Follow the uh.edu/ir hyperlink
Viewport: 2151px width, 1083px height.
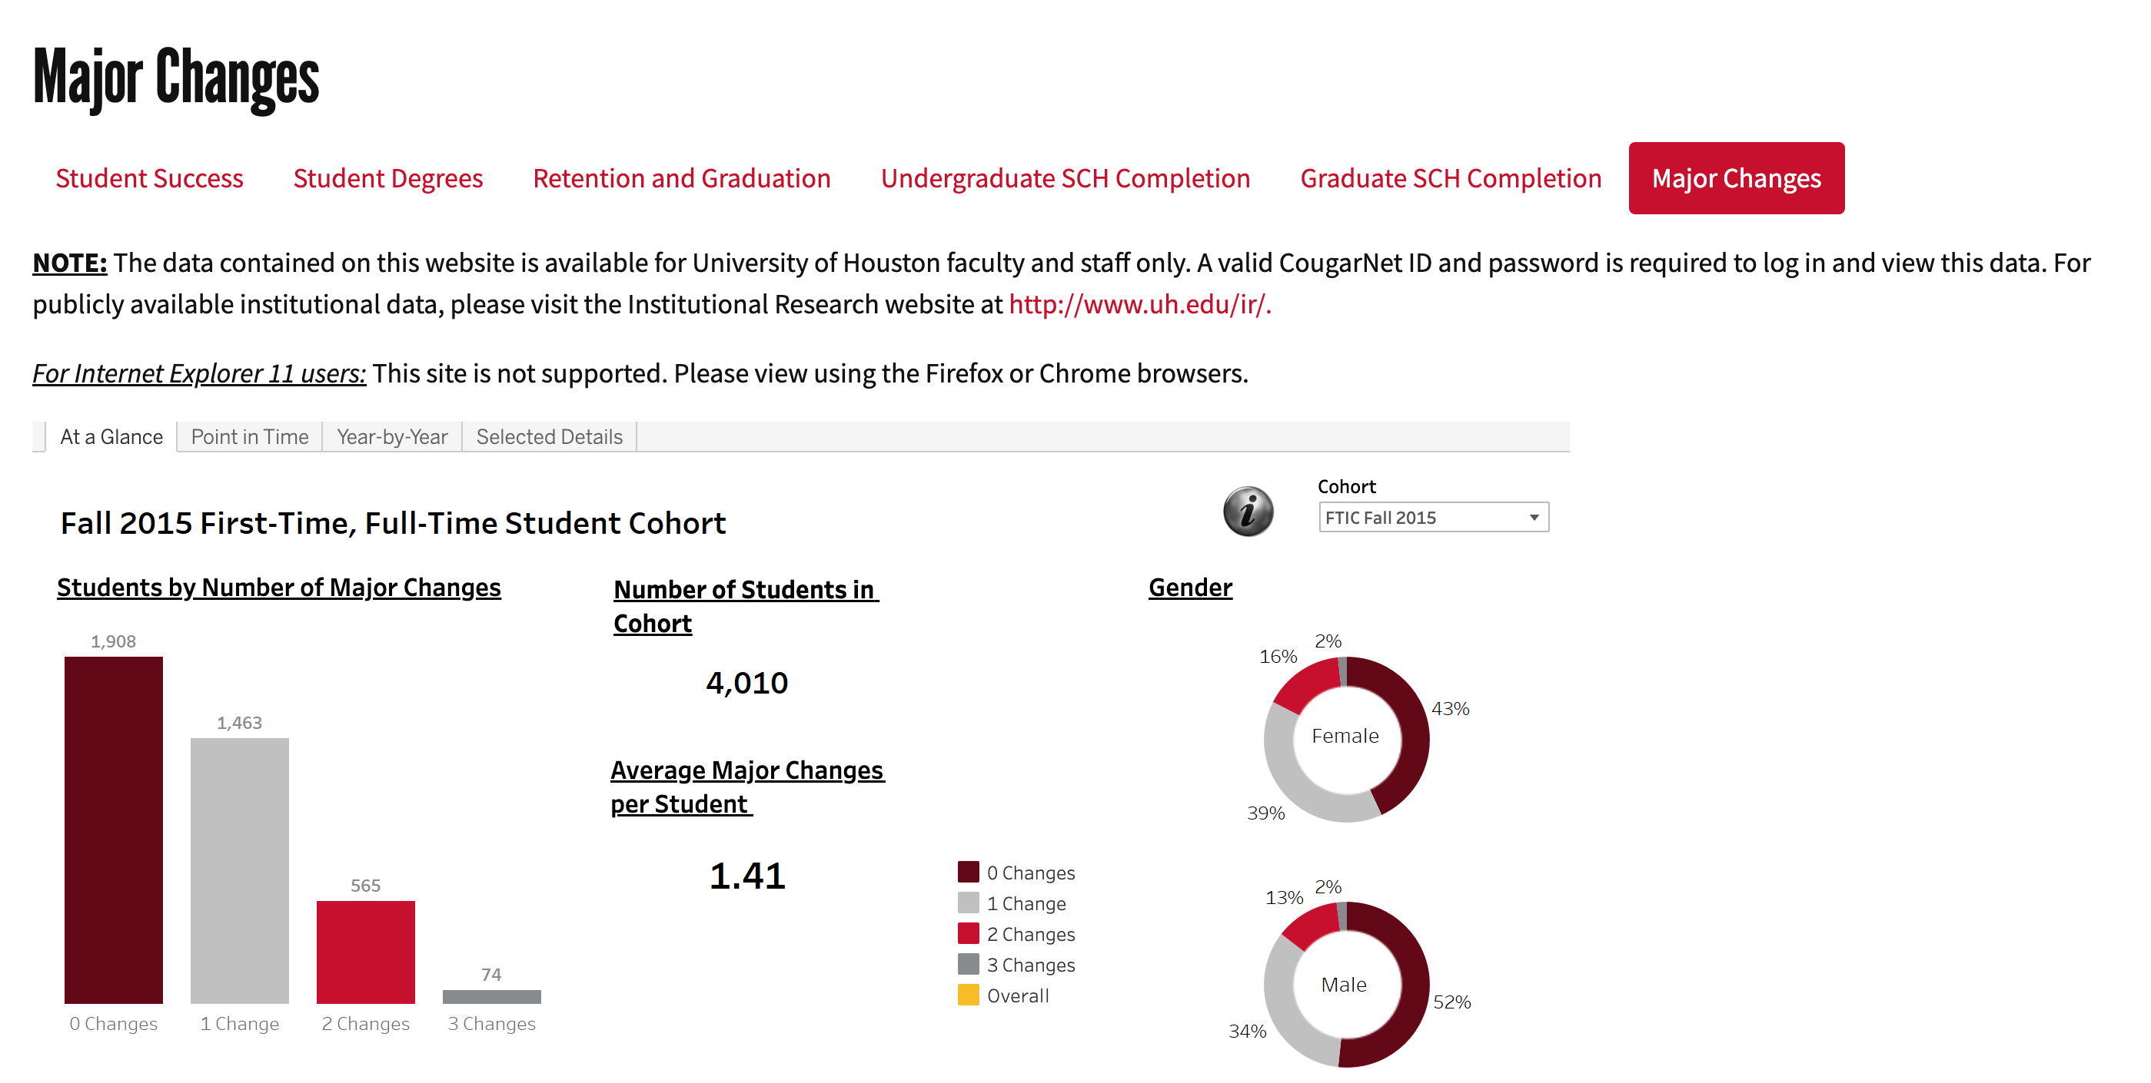click(x=1139, y=303)
